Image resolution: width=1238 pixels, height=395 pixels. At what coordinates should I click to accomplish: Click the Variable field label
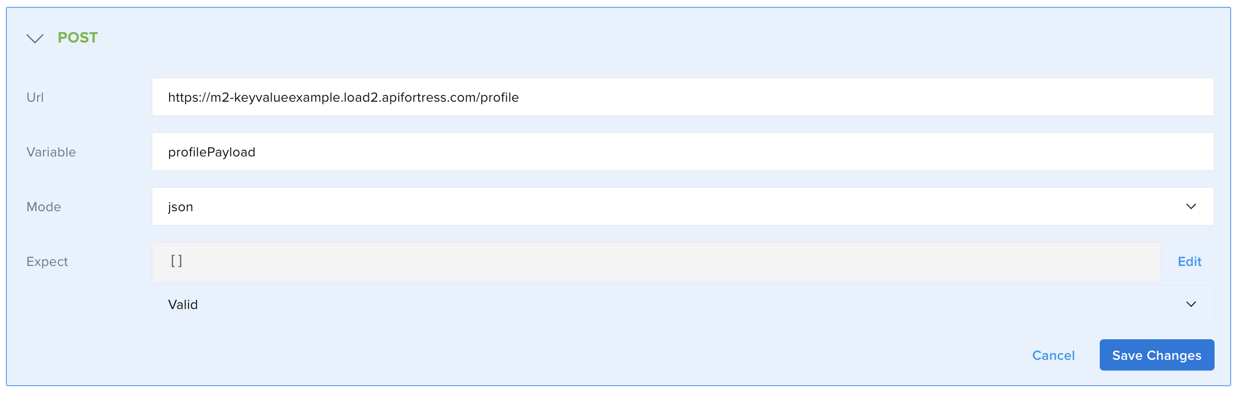pos(51,152)
